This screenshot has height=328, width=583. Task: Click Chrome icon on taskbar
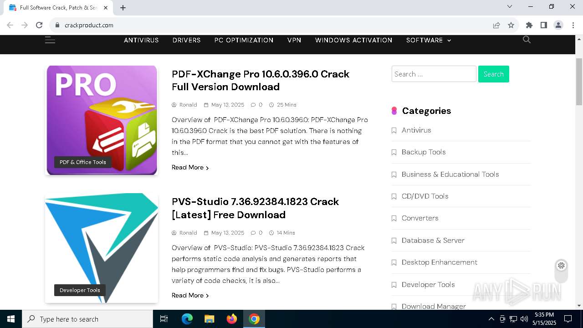[254, 319]
